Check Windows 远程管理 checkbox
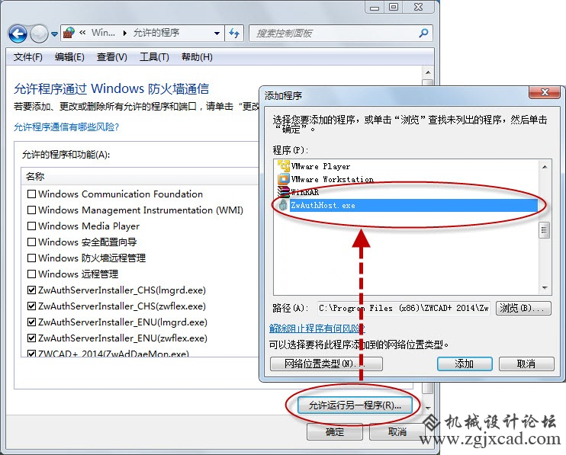Screen dimensions: 566x455 tap(32, 274)
